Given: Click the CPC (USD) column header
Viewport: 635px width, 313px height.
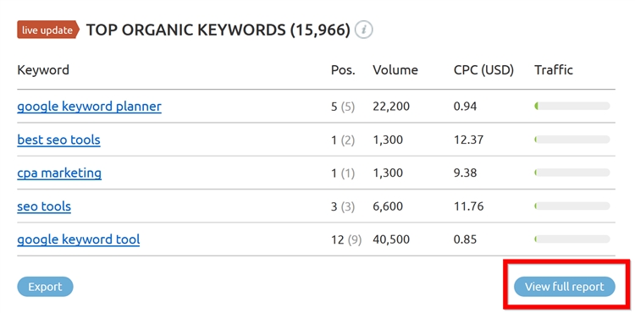Looking at the screenshot, I should point(483,70).
